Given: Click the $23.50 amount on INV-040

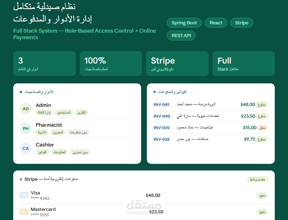Looking at the screenshot, I should click(248, 116).
